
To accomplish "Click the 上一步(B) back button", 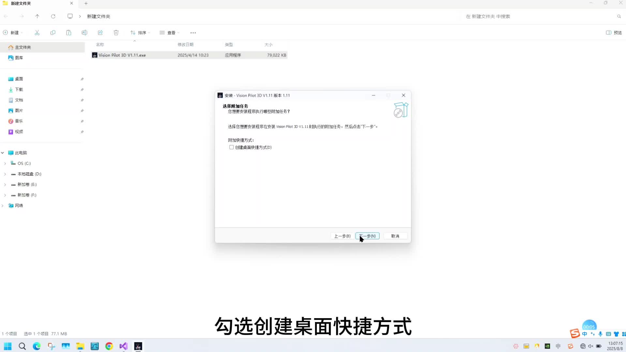I will [x=342, y=236].
